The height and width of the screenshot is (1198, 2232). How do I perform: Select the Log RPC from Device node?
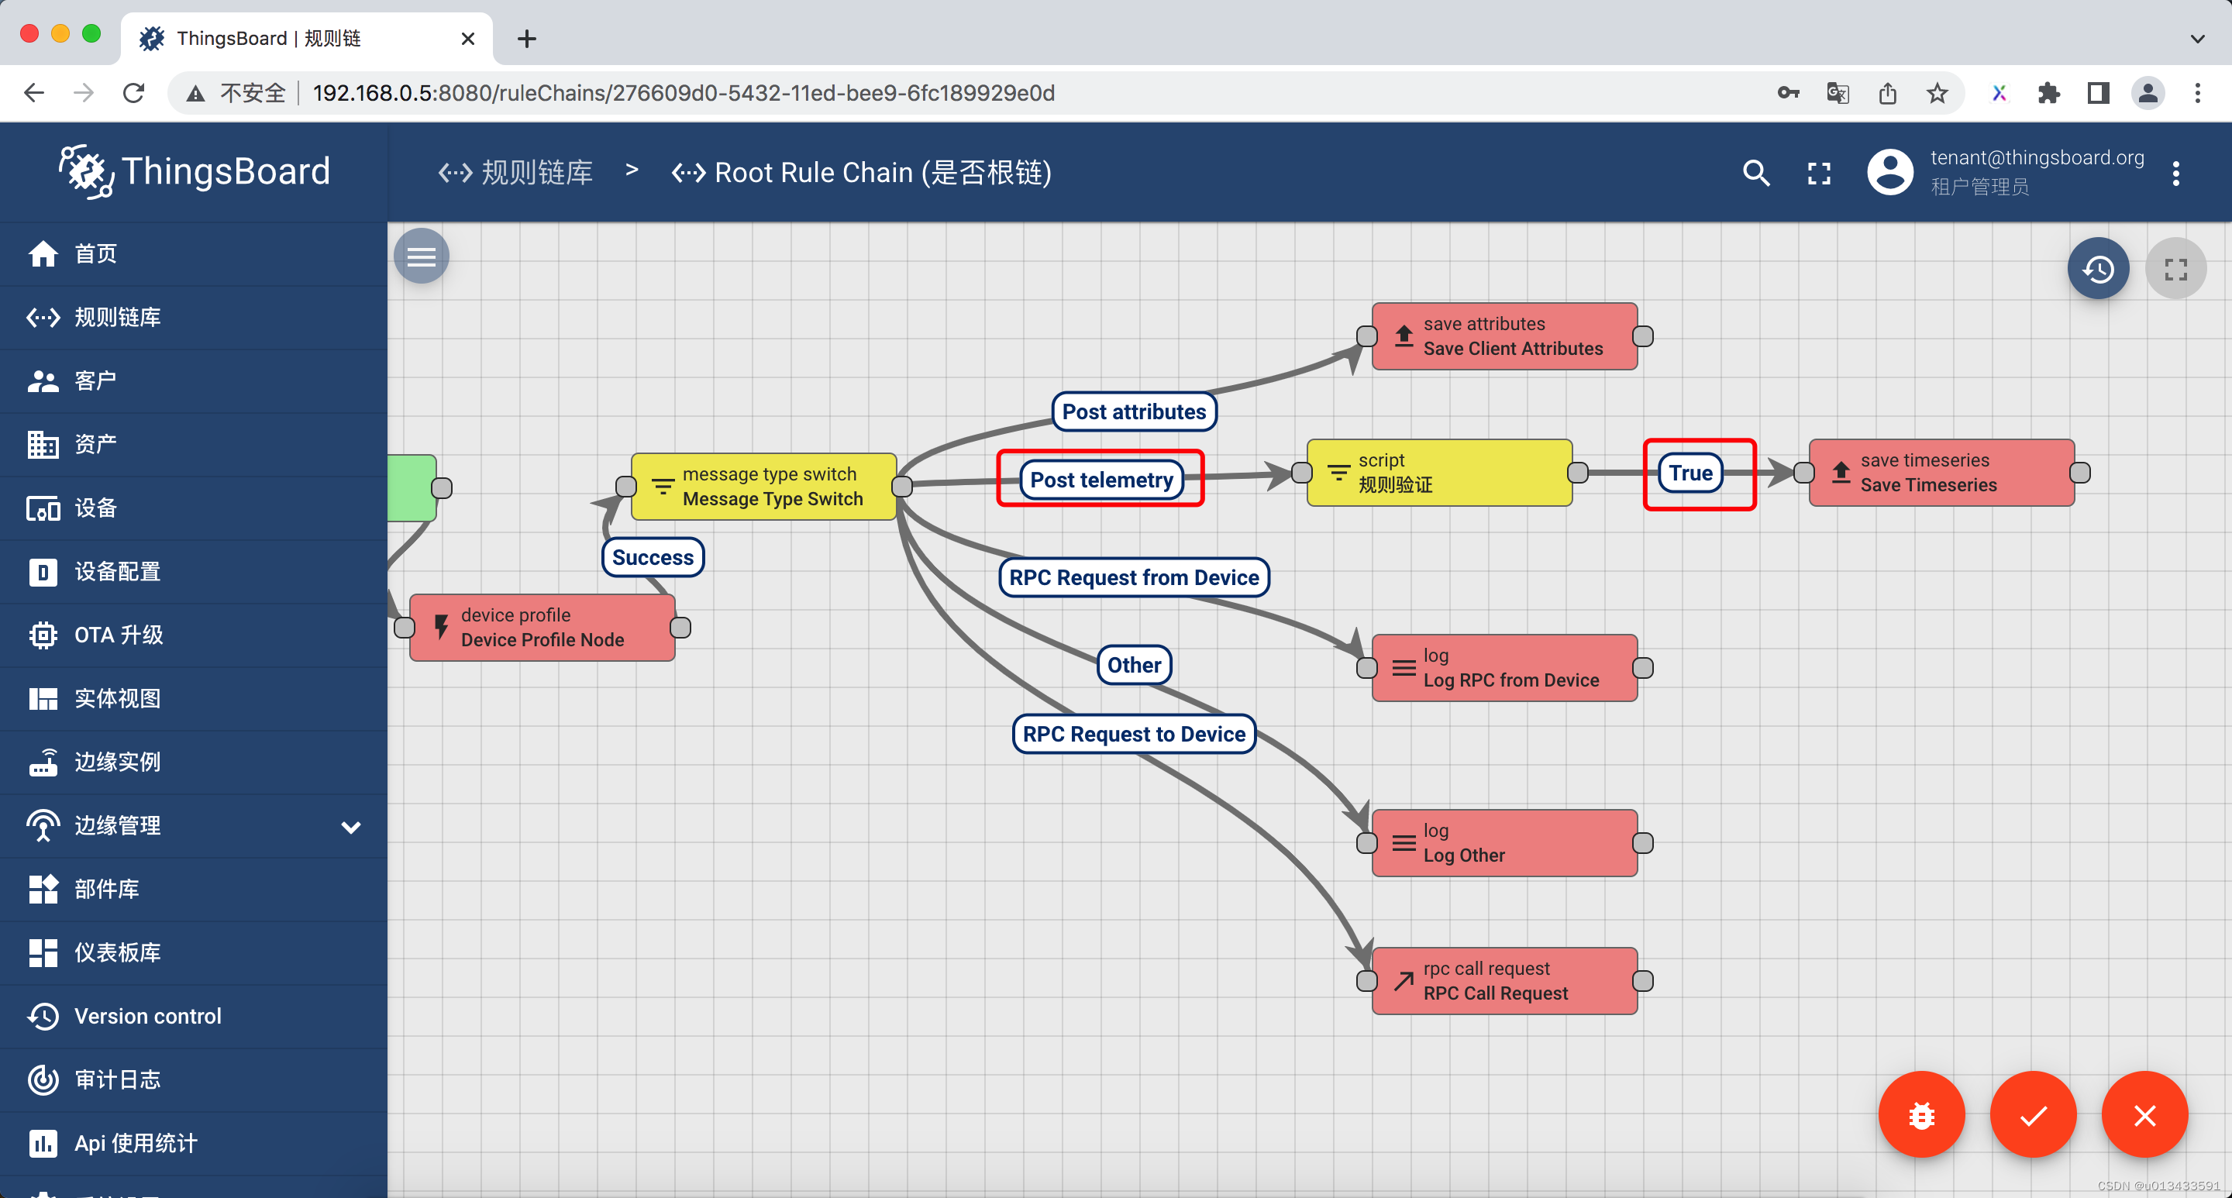tap(1505, 668)
